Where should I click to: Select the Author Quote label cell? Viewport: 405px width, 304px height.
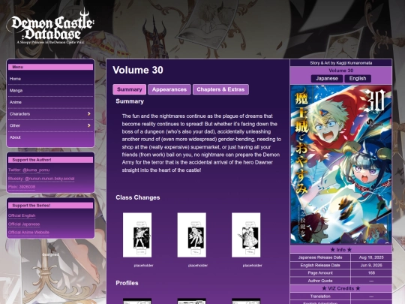pos(320,281)
